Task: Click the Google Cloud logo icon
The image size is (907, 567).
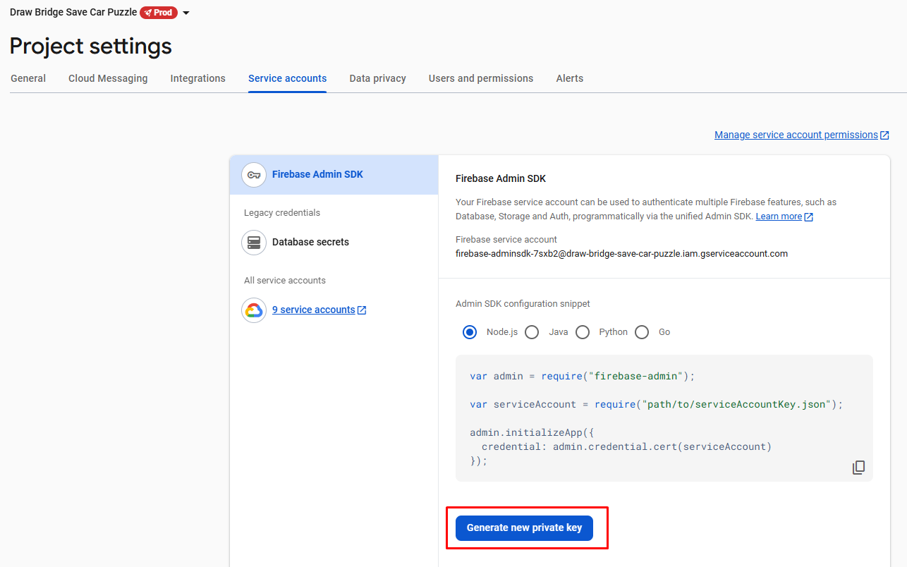Action: pyautogui.click(x=254, y=310)
